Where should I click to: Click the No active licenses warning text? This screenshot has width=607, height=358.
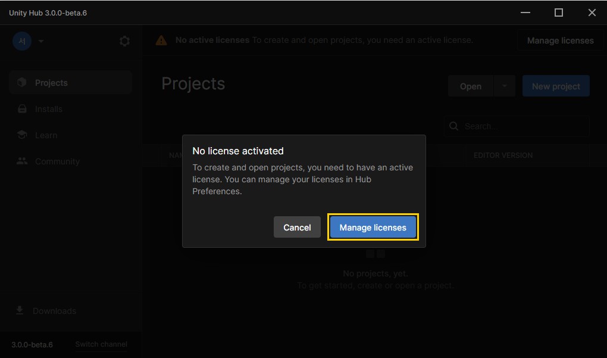point(212,41)
